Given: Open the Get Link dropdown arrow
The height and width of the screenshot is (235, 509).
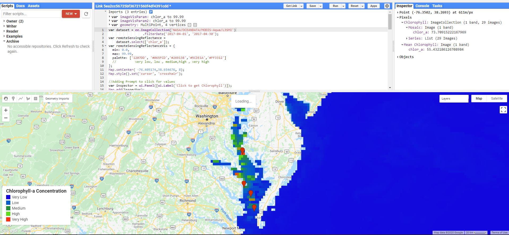Looking at the screenshot, I should 301,6.
